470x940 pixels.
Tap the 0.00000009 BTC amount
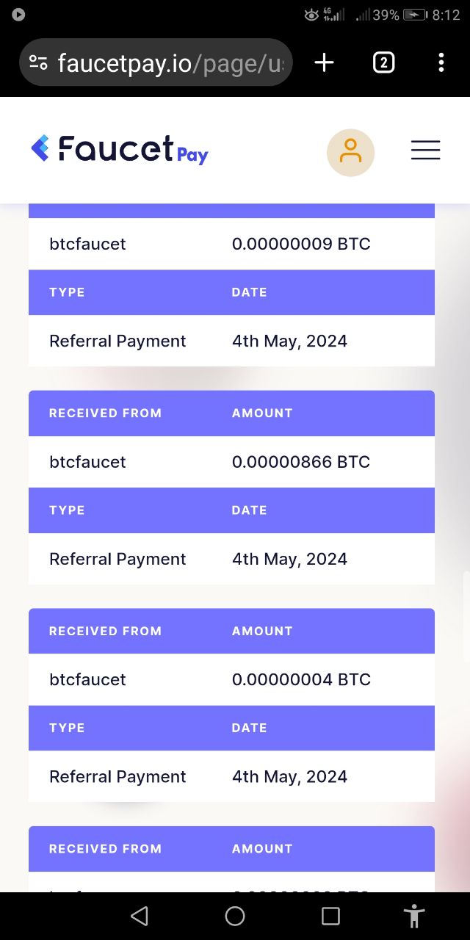[300, 244]
